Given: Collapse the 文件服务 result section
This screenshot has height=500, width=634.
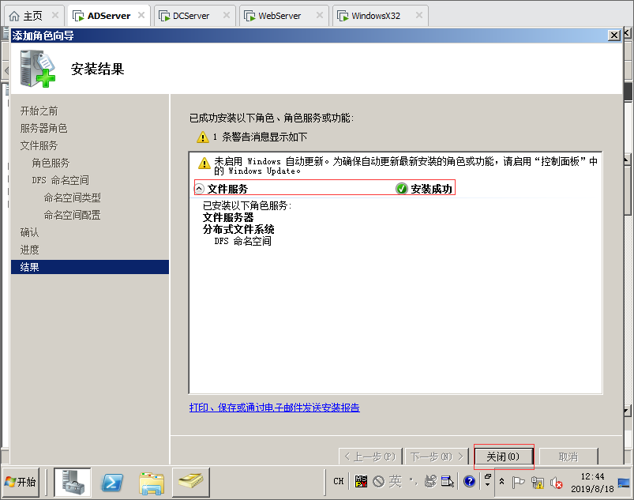Looking at the screenshot, I should (199, 189).
